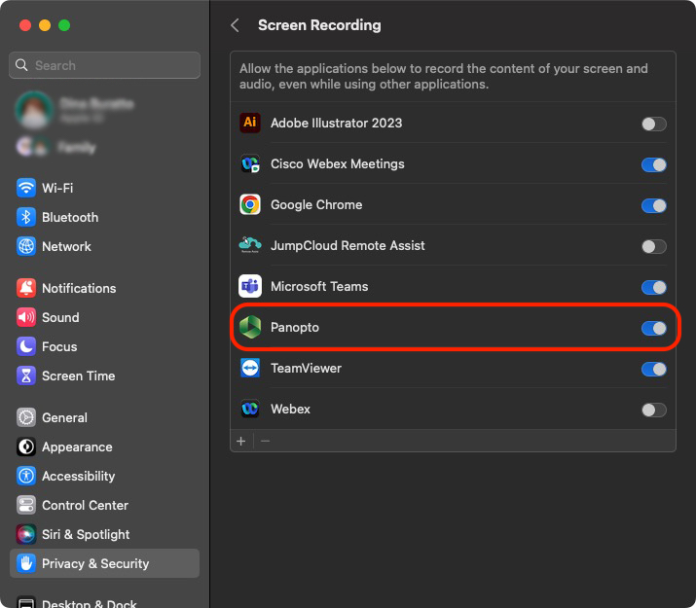Select Sound in sidebar
Screen dimensions: 696x608
tap(104, 317)
